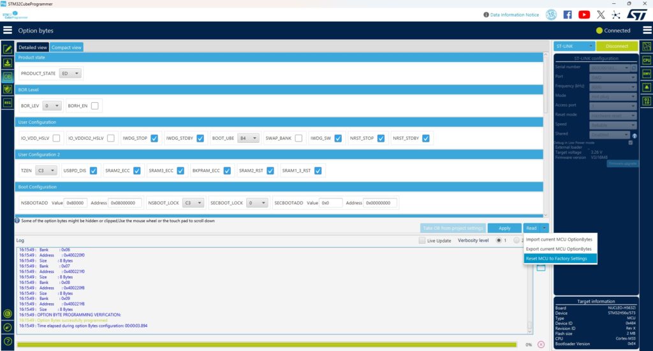Open the YouTube icon in header

pyautogui.click(x=583, y=14)
